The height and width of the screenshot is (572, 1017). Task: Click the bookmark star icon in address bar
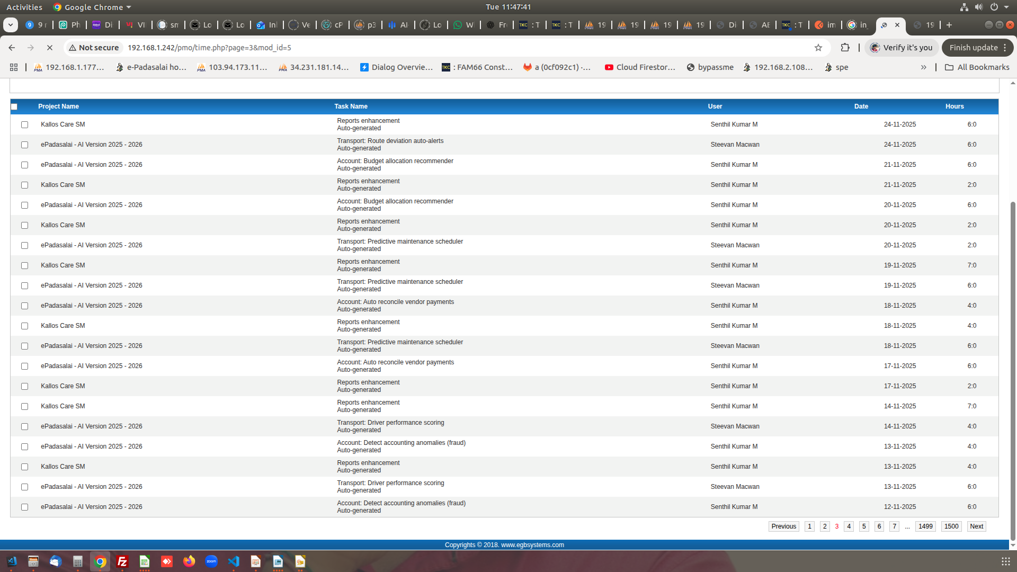[818, 48]
